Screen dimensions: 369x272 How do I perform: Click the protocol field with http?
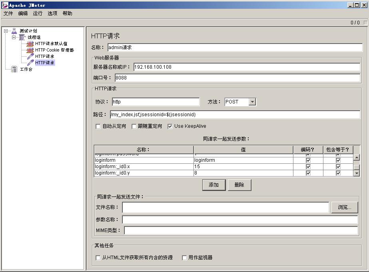(x=156, y=102)
